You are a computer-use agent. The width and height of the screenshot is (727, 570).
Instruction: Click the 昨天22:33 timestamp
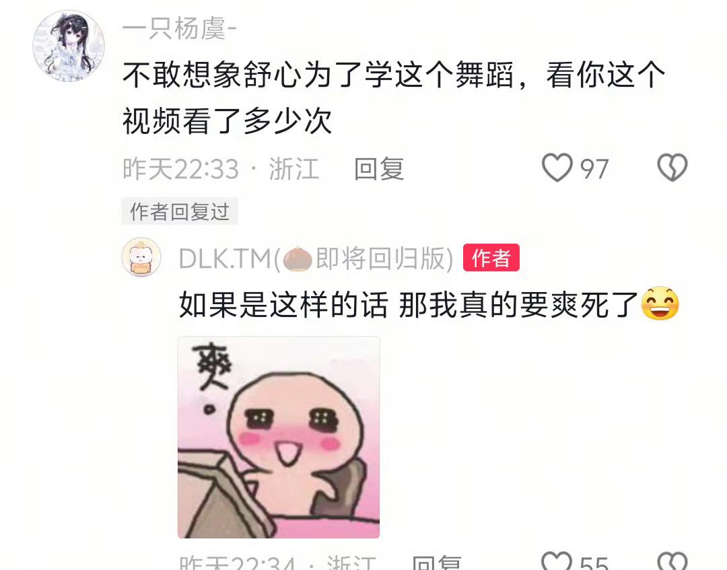click(181, 169)
